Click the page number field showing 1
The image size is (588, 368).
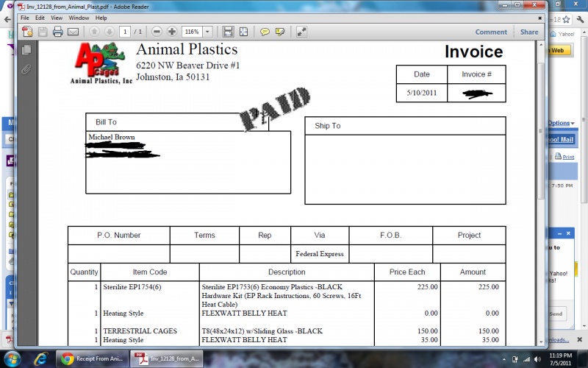pos(125,32)
